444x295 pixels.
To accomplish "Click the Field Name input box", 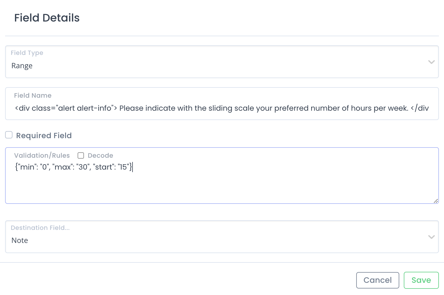I will coord(222,104).
